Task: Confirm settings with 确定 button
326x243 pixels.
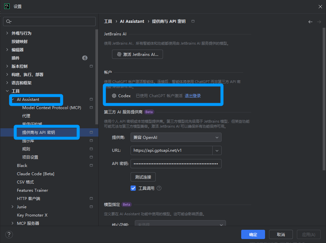Action: tap(253, 234)
